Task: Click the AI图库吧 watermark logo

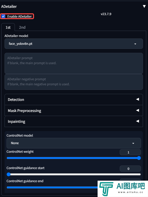Action: coord(123,189)
